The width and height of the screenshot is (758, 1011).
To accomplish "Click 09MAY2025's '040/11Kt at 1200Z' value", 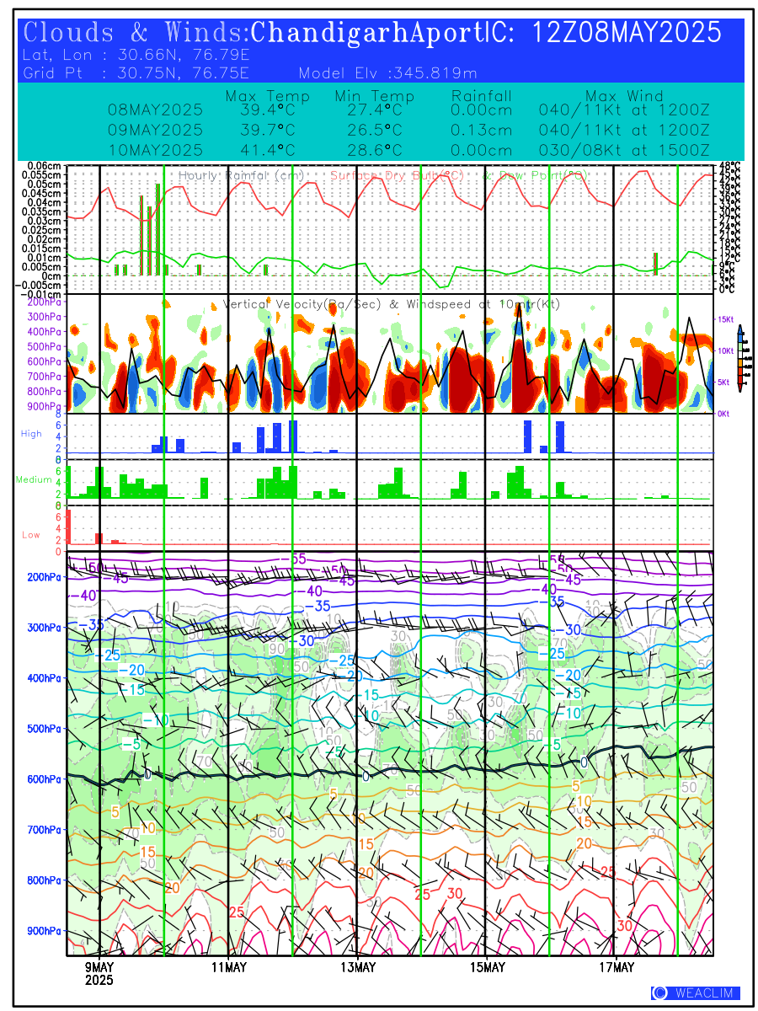I will 624,131.
